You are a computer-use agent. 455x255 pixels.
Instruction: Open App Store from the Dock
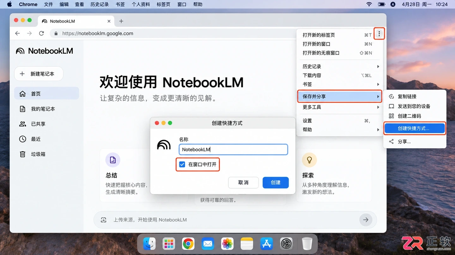click(x=267, y=244)
